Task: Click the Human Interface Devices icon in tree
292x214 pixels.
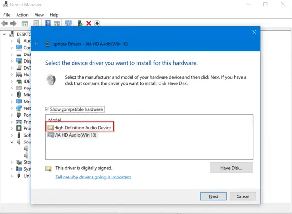Action: tap(19, 74)
